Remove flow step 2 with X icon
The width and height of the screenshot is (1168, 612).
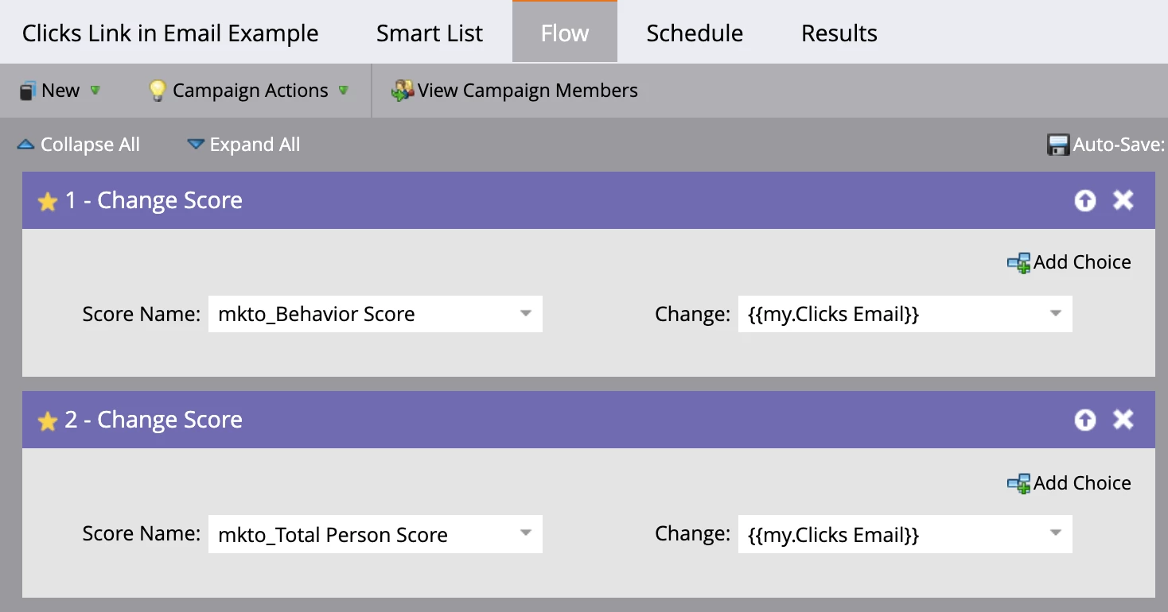pyautogui.click(x=1123, y=420)
